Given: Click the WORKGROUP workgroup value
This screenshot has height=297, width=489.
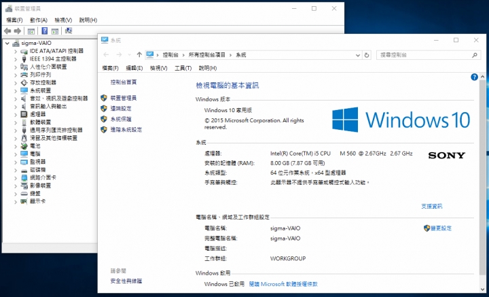Looking at the screenshot, I should 288,259.
